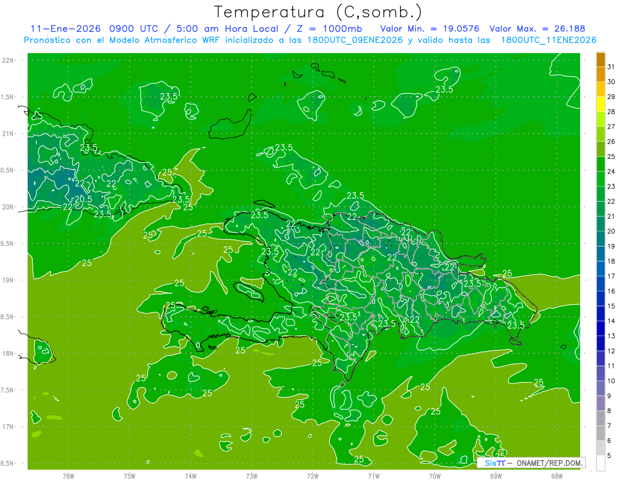Click the colorbar label "28"
This screenshot has width=625, height=483.
(x=611, y=112)
